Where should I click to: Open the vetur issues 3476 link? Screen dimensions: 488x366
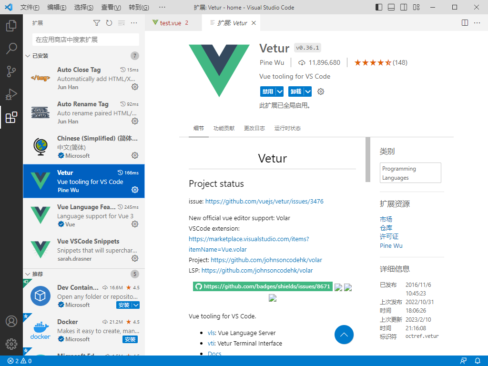pyautogui.click(x=264, y=202)
